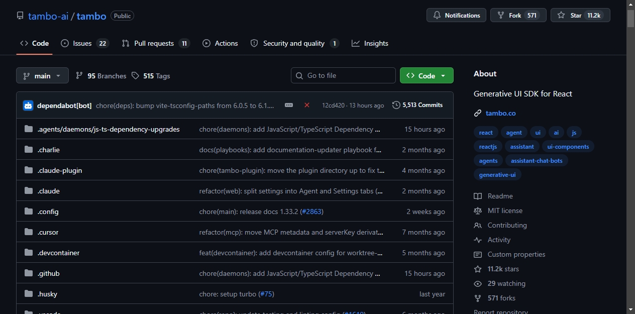Click the branch icon beside 95 Branches
Image resolution: width=635 pixels, height=314 pixels.
(x=79, y=76)
